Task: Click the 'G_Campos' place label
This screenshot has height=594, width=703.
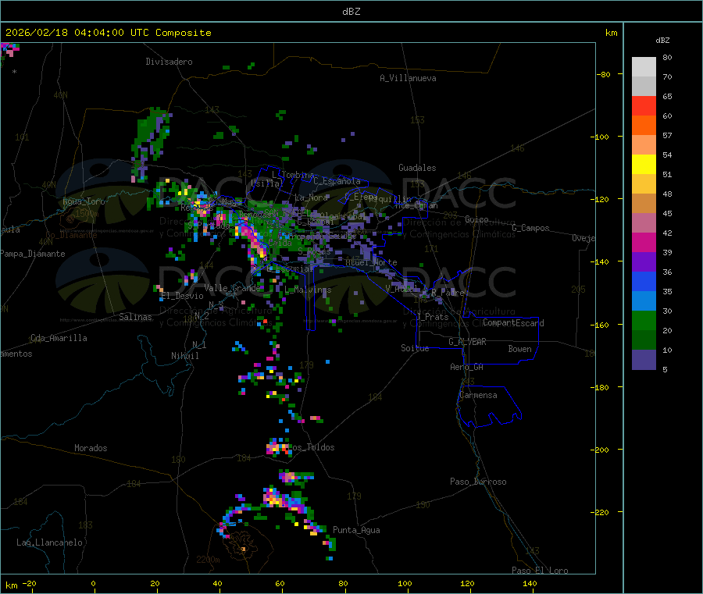Action: click(x=530, y=228)
